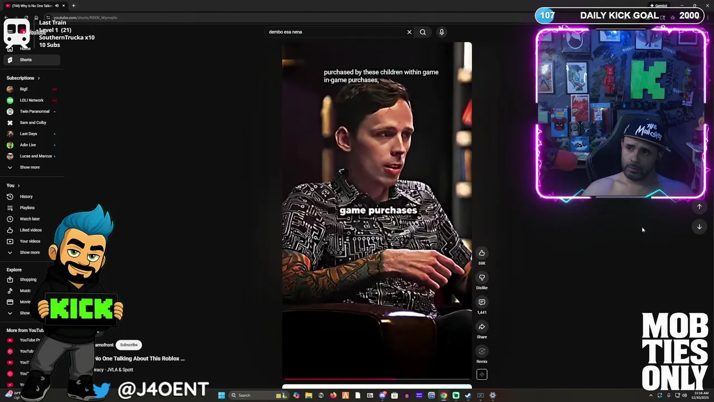Open the Windows Start menu
This screenshot has width=714, height=402.
pyautogui.click(x=221, y=395)
